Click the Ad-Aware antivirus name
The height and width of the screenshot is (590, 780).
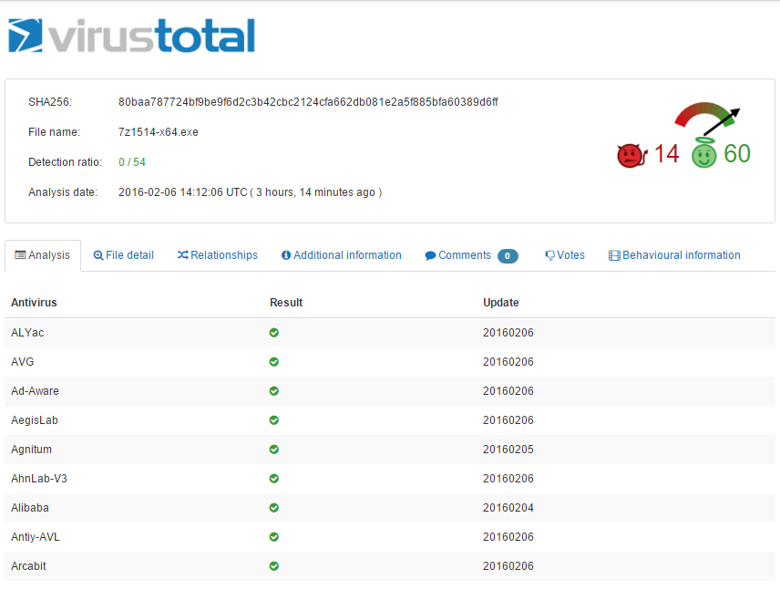35,391
